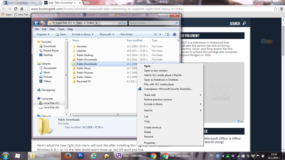285x160 pixels.
Task: Open the Share with toolbar dropdown
Action: (x=107, y=34)
